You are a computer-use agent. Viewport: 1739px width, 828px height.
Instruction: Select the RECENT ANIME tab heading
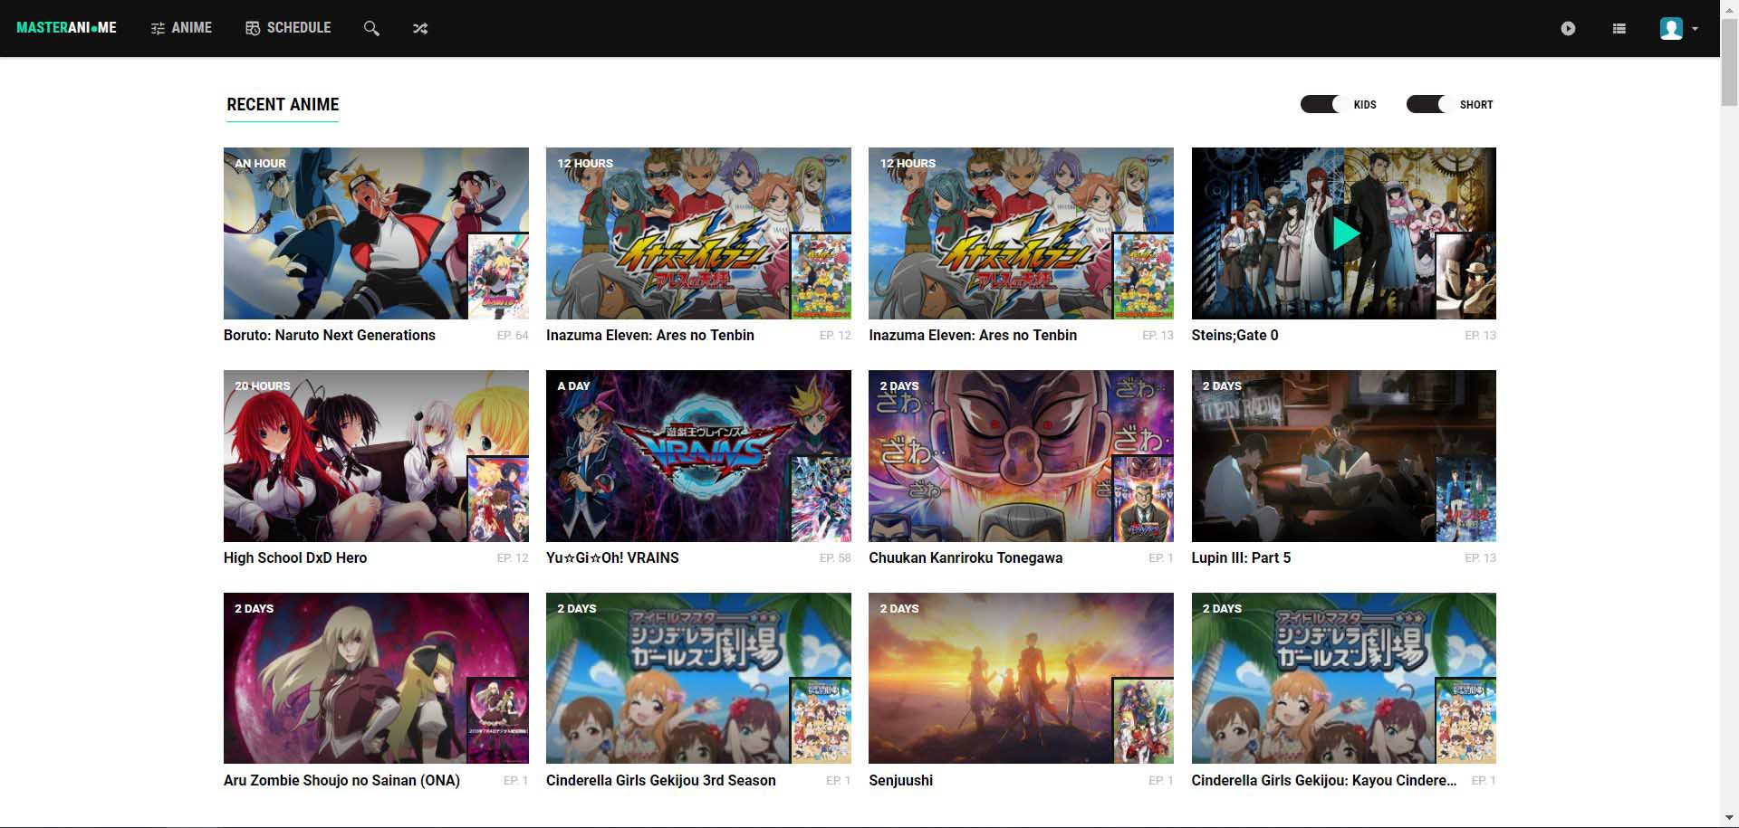click(283, 105)
